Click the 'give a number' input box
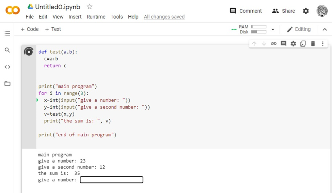This screenshot has width=332, height=193. pos(111,180)
